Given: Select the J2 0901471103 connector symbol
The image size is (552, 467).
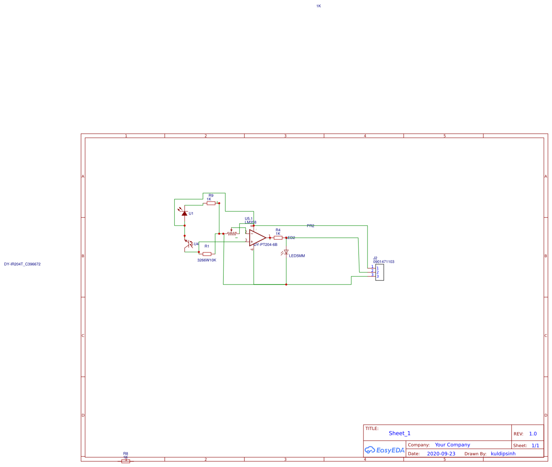Looking at the screenshot, I should tap(380, 272).
